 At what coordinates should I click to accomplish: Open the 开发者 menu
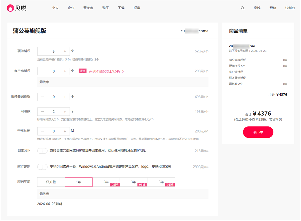[88, 8]
